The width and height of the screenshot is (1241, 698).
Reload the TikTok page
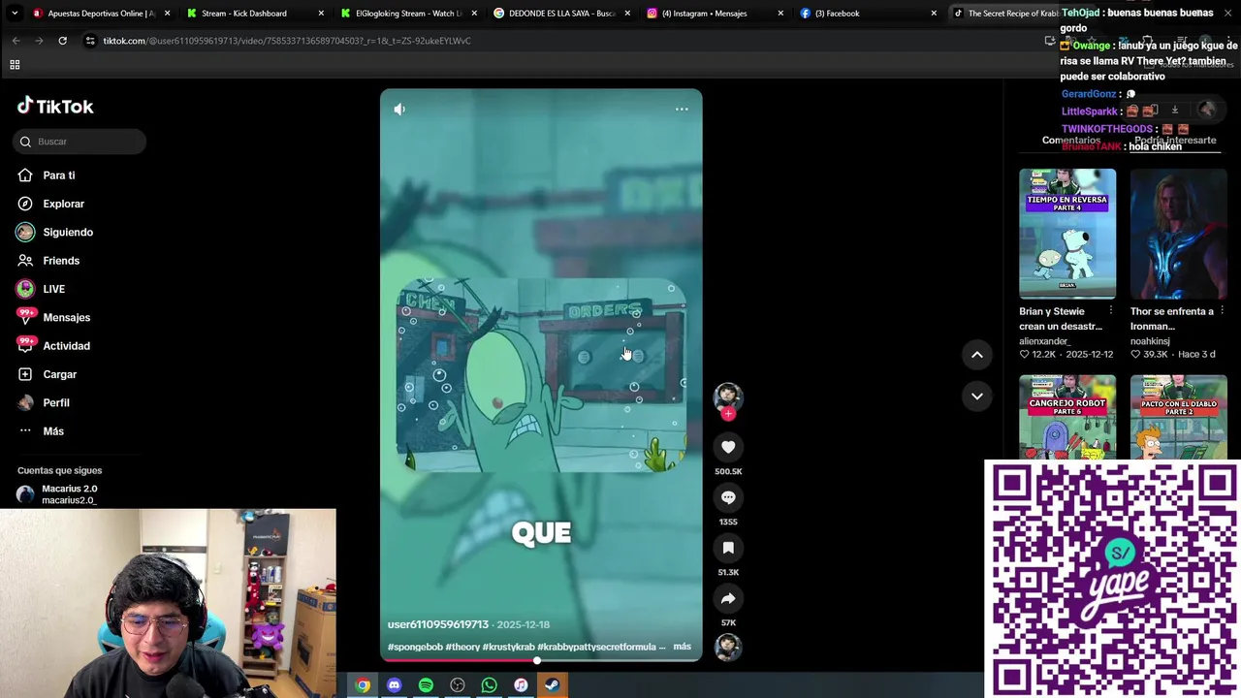coord(62,41)
